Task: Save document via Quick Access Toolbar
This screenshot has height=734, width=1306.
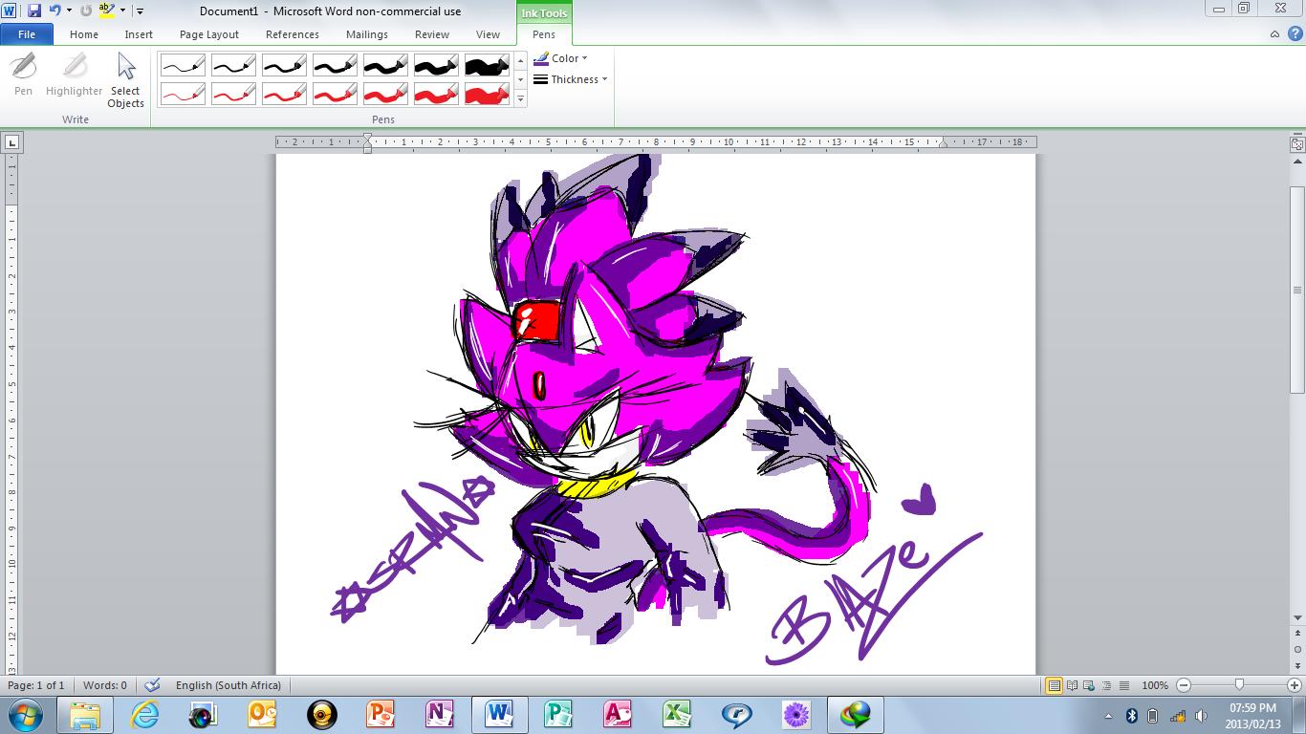Action: coord(34,11)
